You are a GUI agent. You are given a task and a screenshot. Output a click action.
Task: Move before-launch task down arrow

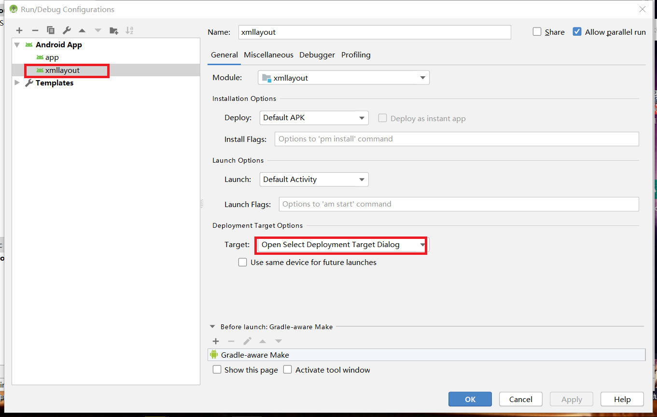(x=279, y=341)
